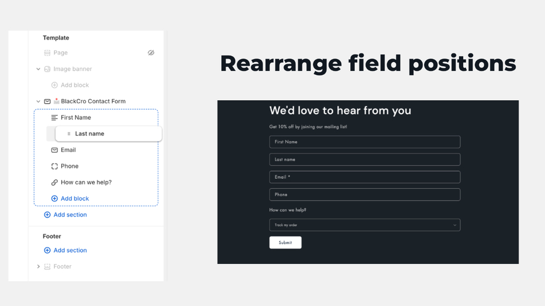Image resolution: width=545 pixels, height=306 pixels.
Task: Click Rearrange field positions title
Action: [x=368, y=64]
